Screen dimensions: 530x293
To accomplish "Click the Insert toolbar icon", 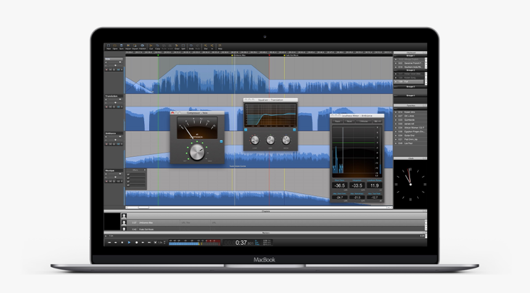I will point(169,47).
